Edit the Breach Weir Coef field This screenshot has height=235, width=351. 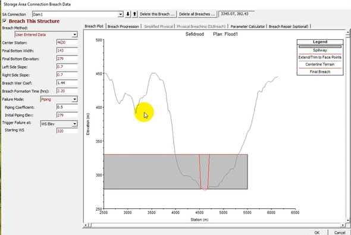click(67, 83)
